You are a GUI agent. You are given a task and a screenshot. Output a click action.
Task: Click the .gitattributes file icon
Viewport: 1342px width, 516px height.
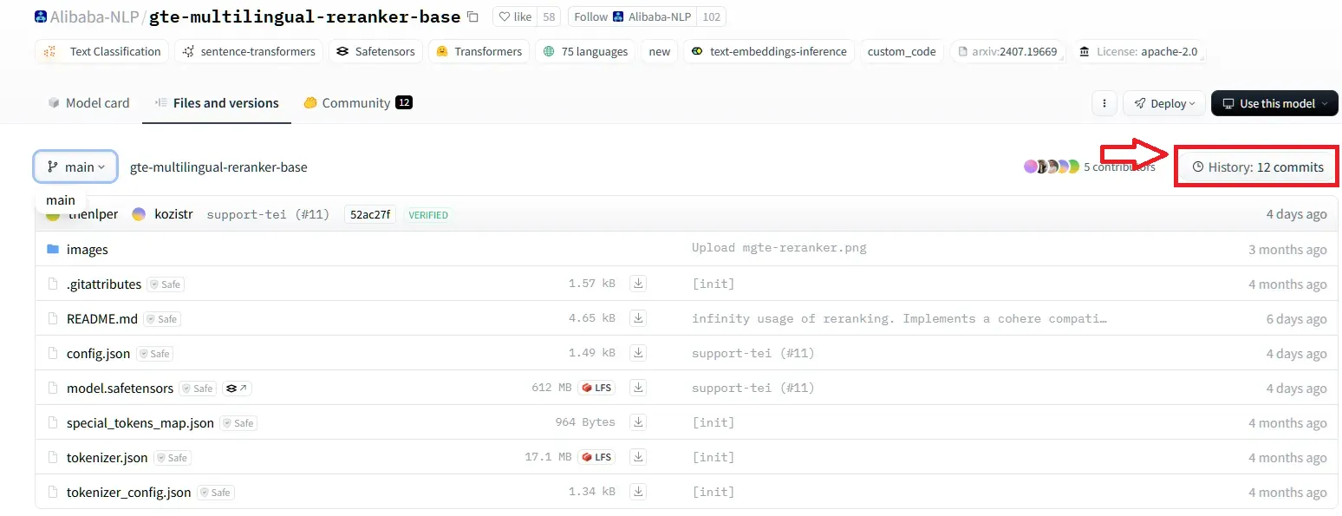(x=53, y=284)
